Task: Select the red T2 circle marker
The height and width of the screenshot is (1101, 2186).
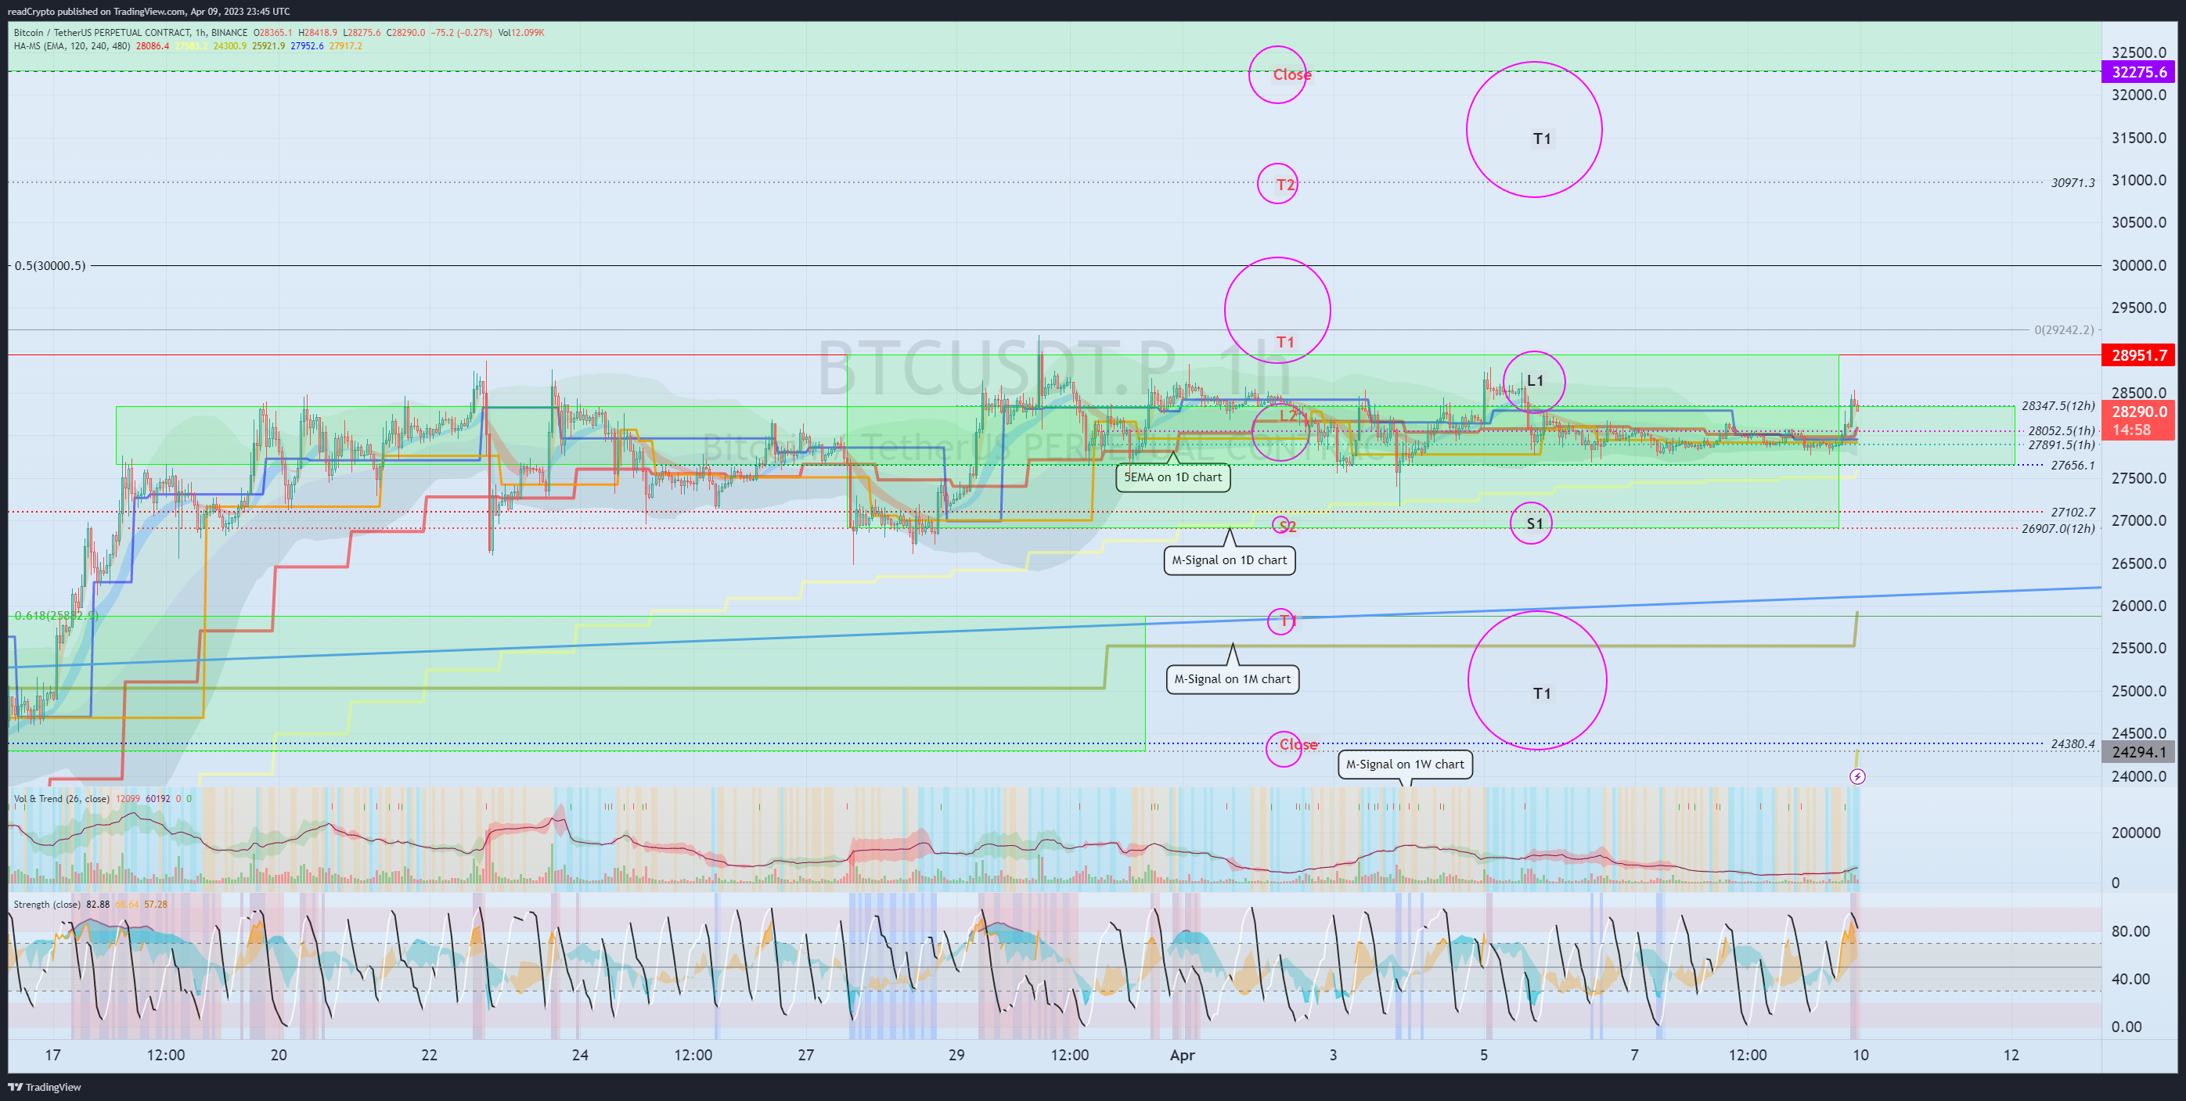Action: coord(1278,184)
